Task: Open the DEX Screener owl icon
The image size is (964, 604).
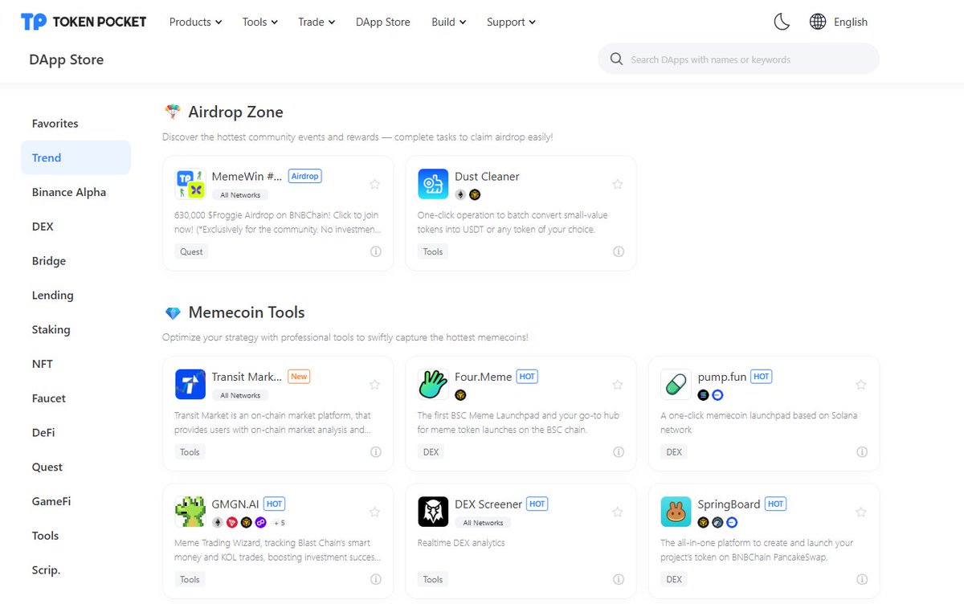Action: click(433, 512)
